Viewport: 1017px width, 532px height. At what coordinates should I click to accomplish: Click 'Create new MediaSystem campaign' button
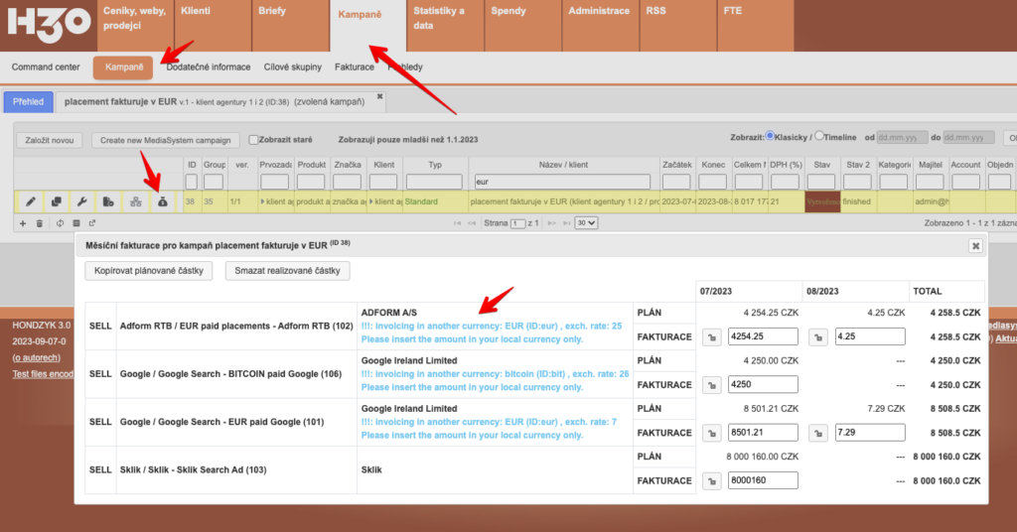[166, 140]
